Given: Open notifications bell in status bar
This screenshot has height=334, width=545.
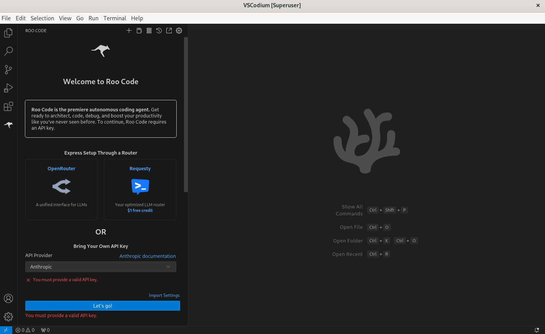Looking at the screenshot, I should (537, 330).
